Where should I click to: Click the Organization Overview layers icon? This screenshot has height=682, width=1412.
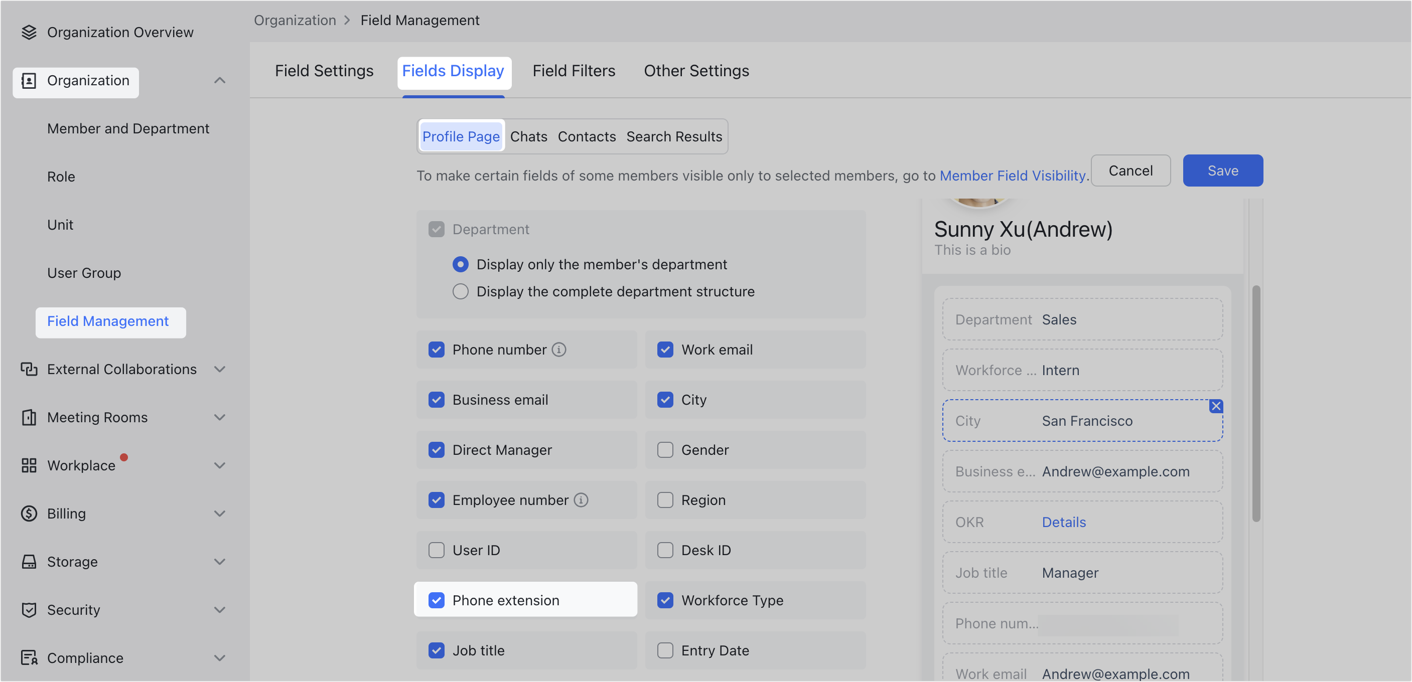29,32
